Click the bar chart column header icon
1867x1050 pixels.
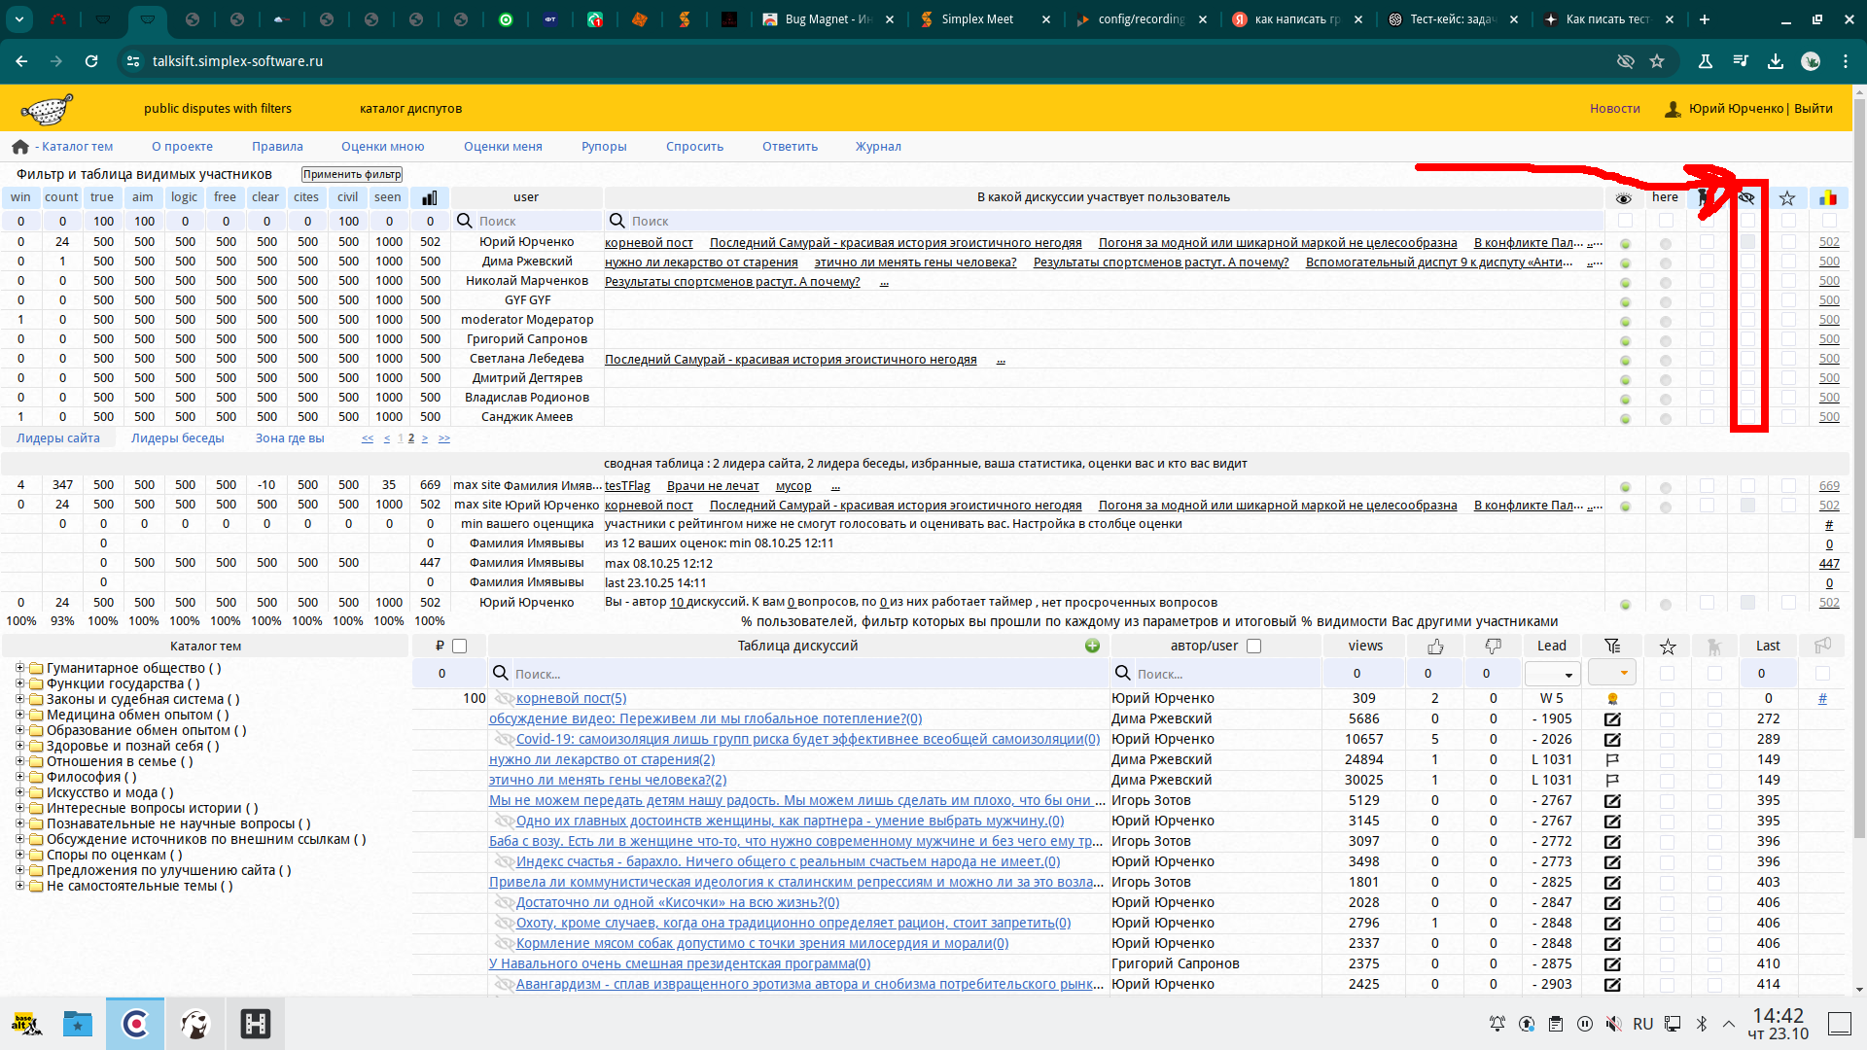click(430, 197)
